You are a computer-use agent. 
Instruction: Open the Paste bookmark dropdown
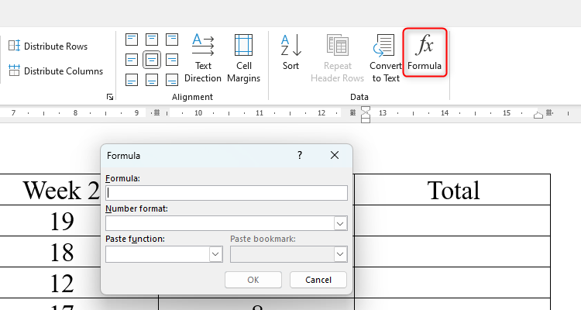(x=340, y=254)
